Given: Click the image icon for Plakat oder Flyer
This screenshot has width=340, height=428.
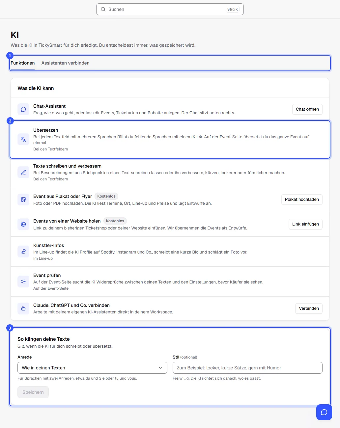Looking at the screenshot, I should coord(23,200).
